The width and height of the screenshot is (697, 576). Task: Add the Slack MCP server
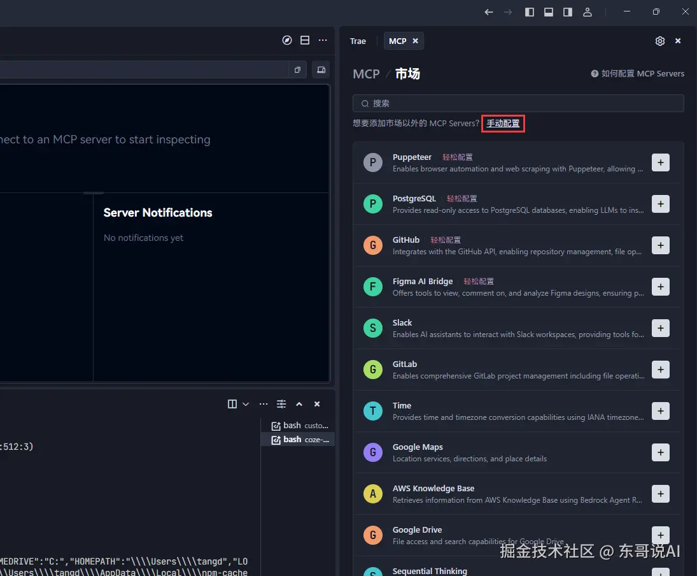[661, 328]
